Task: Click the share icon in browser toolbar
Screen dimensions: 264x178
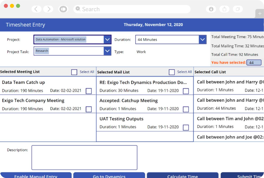Action: (224, 9)
